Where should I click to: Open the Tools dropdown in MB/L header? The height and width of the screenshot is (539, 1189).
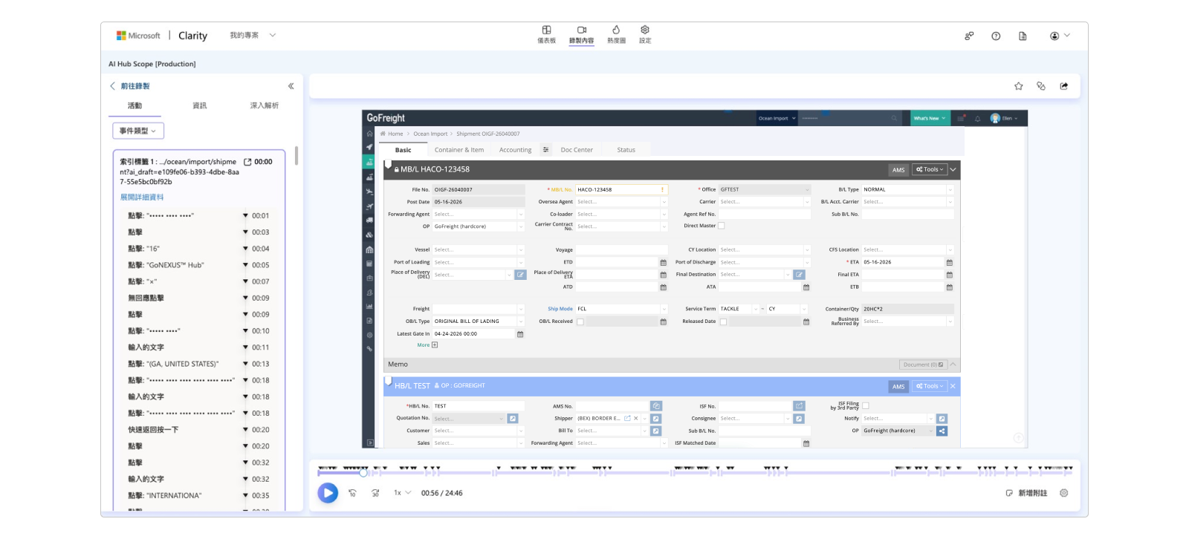click(930, 169)
